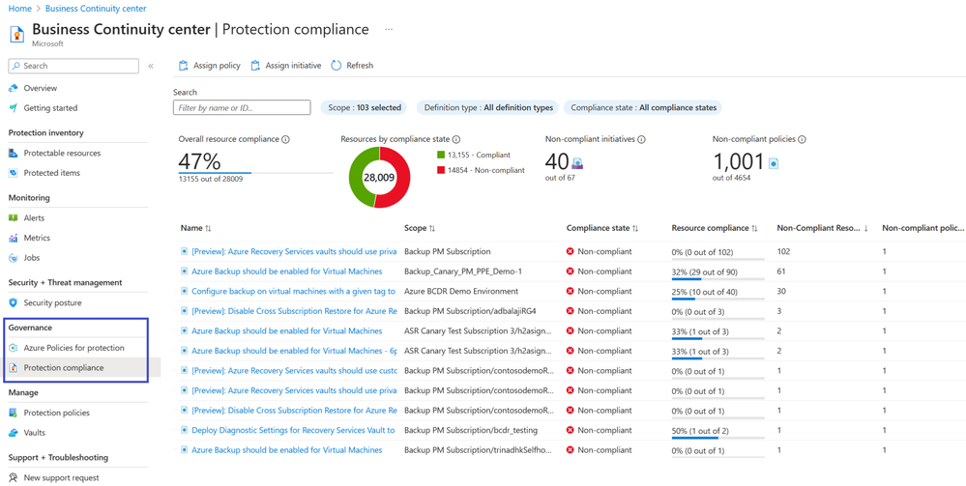Click the Metrics chart icon
The width and height of the screenshot is (966, 486).
tap(13, 238)
